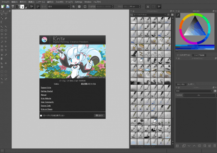217x153 pixels.
Task: Duplicate layer icon in Layers docker
Action: pos(184,146)
